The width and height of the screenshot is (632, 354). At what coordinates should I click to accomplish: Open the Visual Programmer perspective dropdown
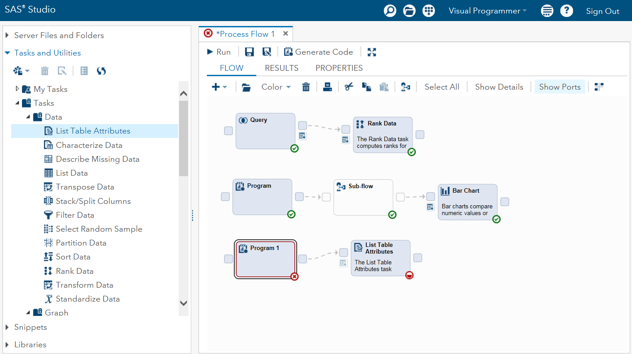487,11
